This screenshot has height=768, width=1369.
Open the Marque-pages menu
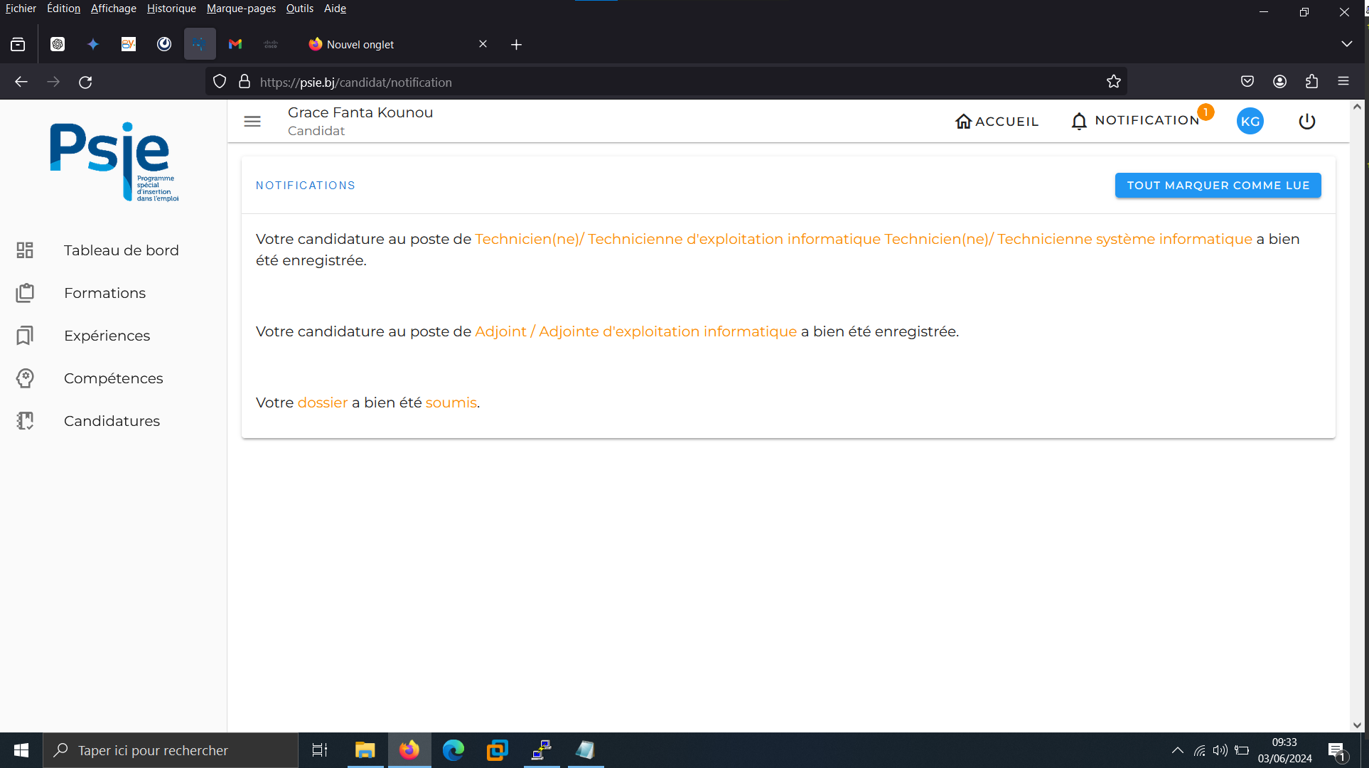click(241, 9)
